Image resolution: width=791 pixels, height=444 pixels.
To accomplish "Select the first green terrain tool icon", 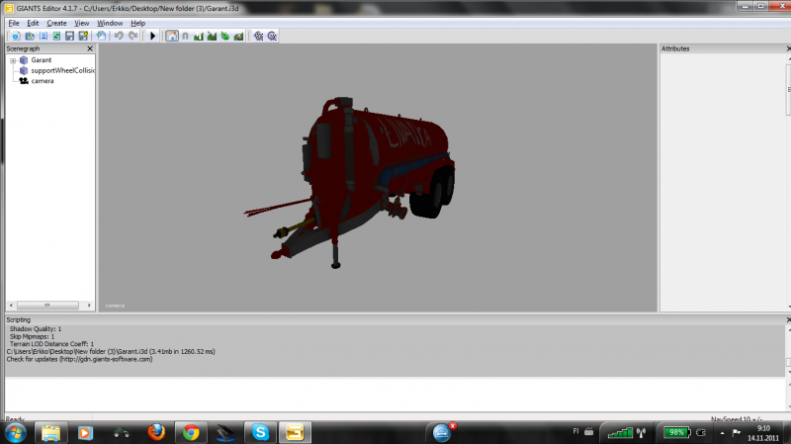I will click(x=199, y=36).
